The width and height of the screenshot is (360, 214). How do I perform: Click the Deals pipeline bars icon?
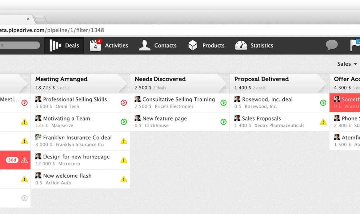tap(55, 45)
